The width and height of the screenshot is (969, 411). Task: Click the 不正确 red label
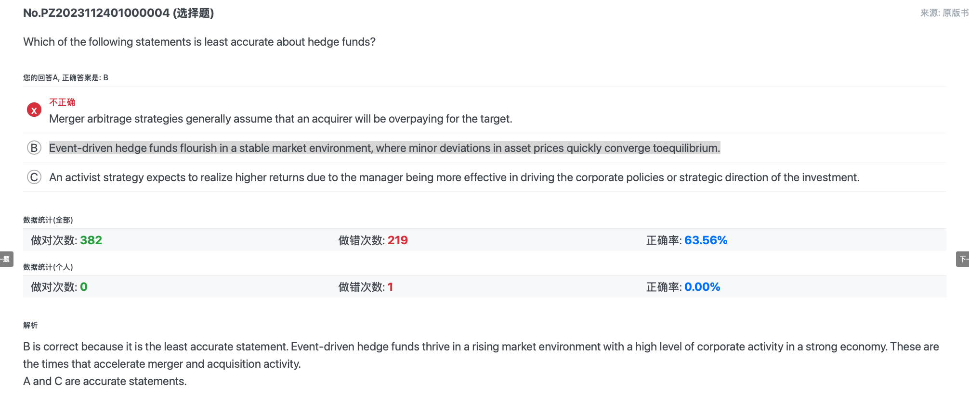[x=62, y=102]
